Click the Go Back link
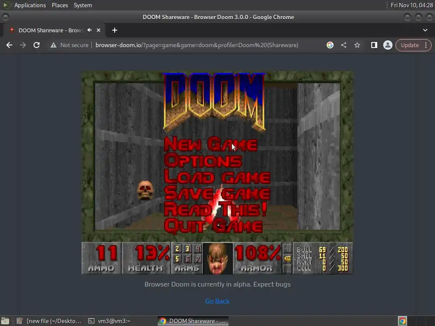 (x=217, y=301)
